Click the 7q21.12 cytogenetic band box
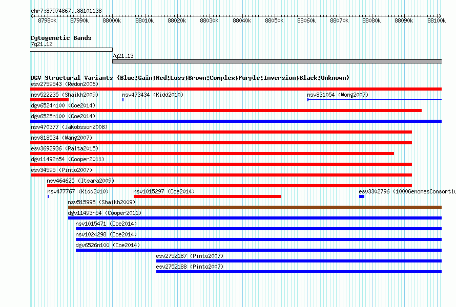Screen dimensions: 456x307 coord(71,50)
